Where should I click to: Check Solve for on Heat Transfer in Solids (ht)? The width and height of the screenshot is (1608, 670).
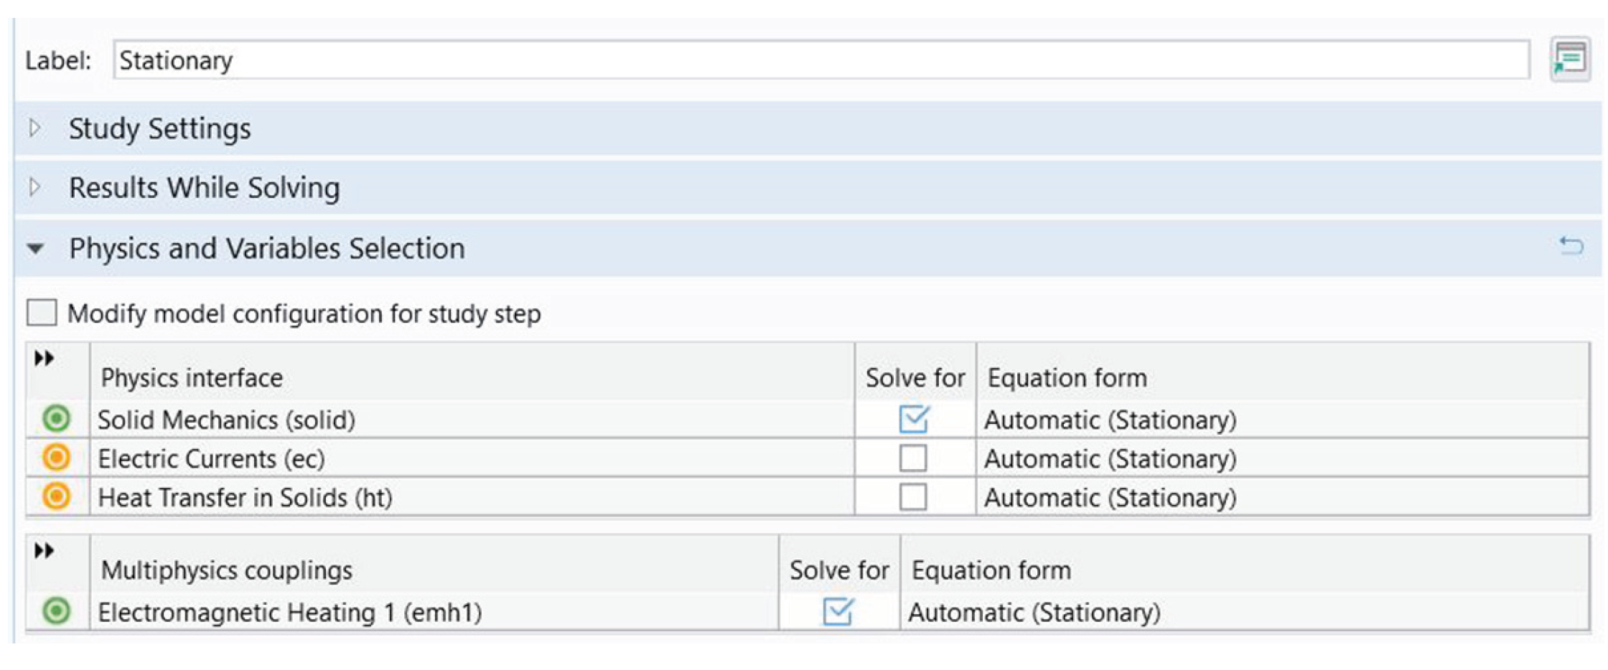[914, 497]
